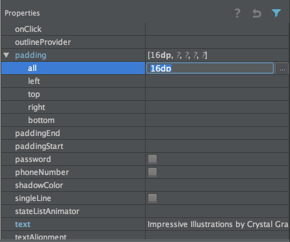Click the value cell for top padding
The image size is (290, 242).
click(x=217, y=94)
